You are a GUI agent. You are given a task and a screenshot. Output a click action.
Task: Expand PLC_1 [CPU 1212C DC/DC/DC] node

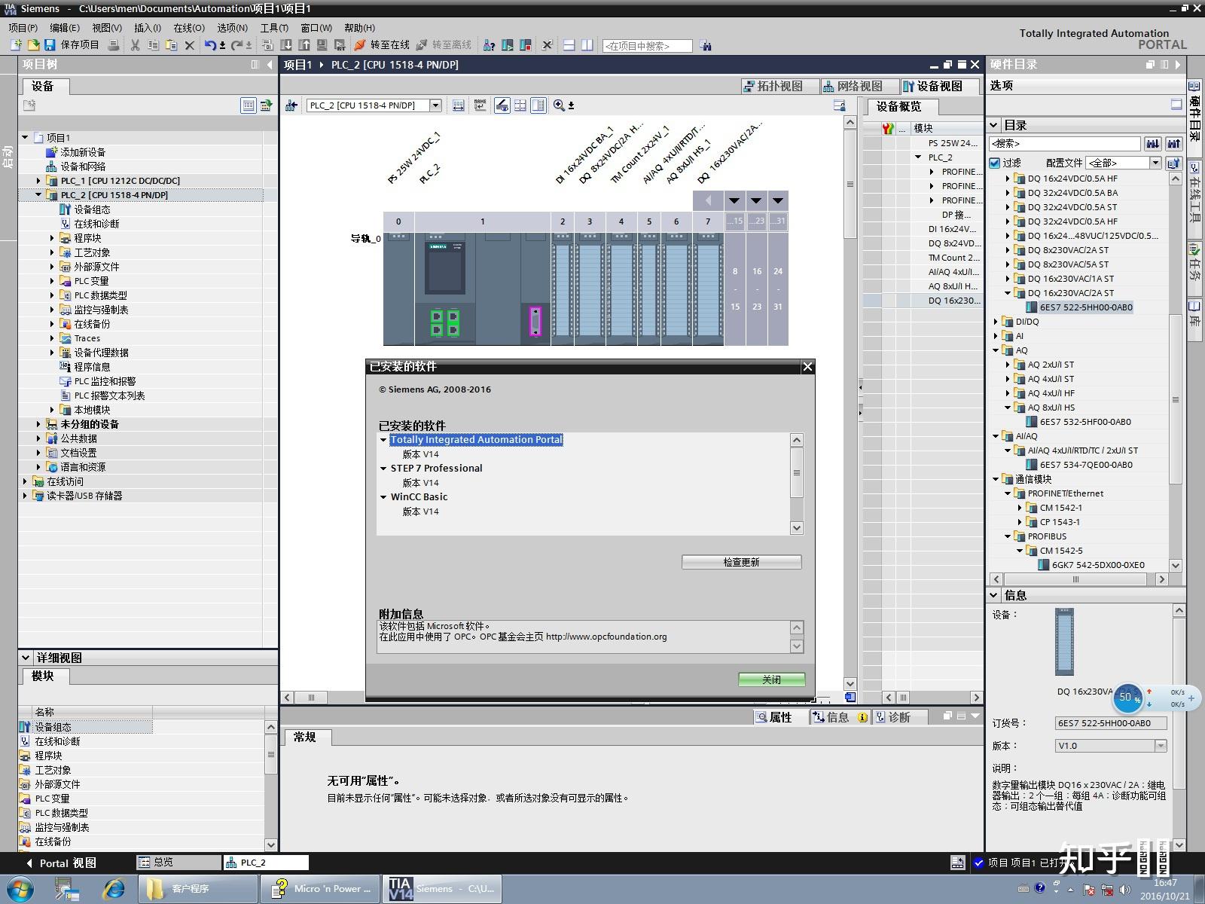pyautogui.click(x=38, y=181)
